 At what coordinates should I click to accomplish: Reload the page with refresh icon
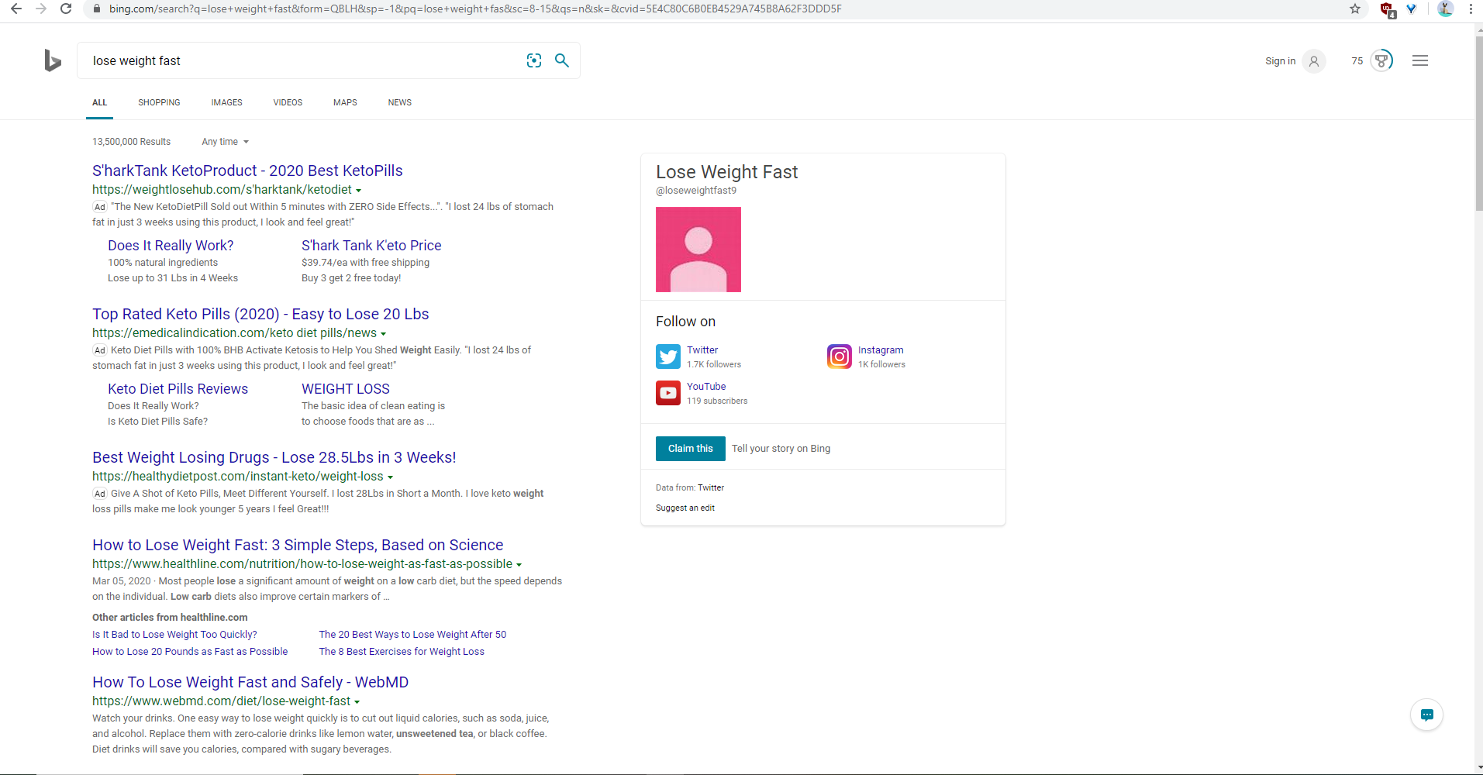tap(66, 9)
